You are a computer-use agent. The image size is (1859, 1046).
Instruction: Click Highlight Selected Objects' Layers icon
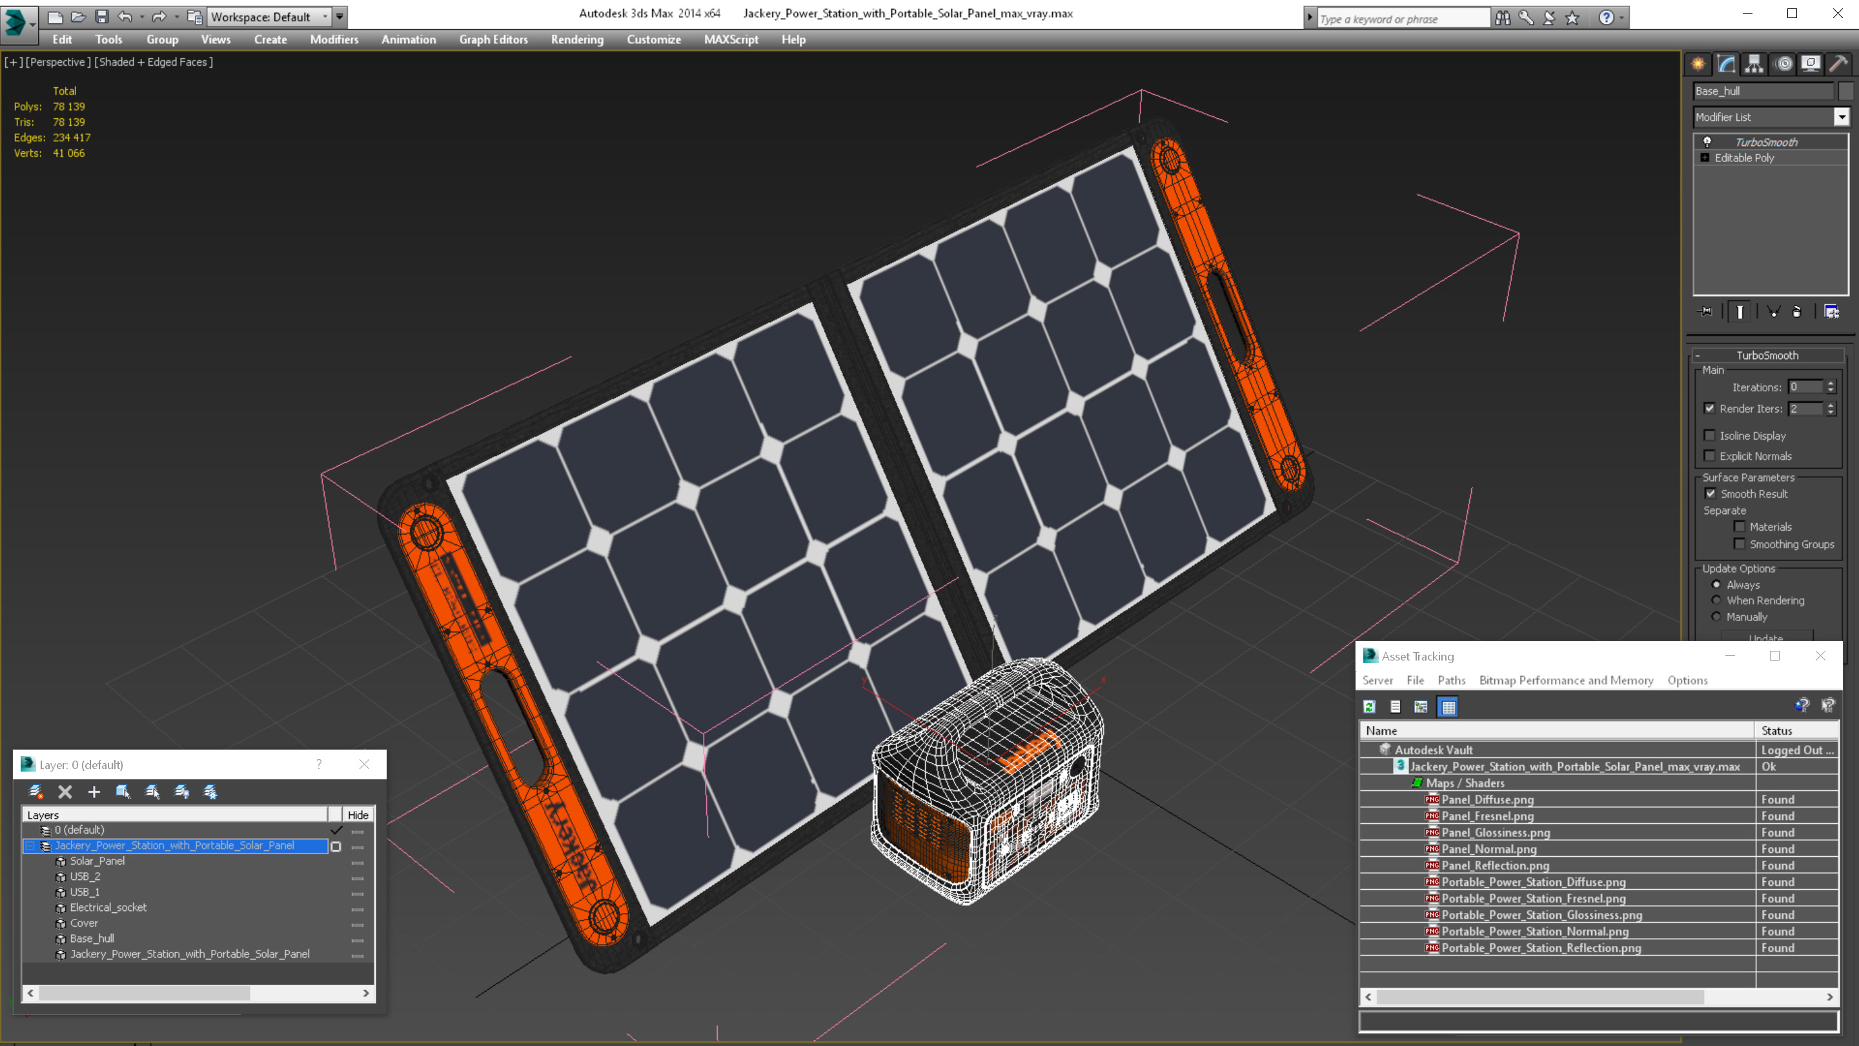click(152, 792)
